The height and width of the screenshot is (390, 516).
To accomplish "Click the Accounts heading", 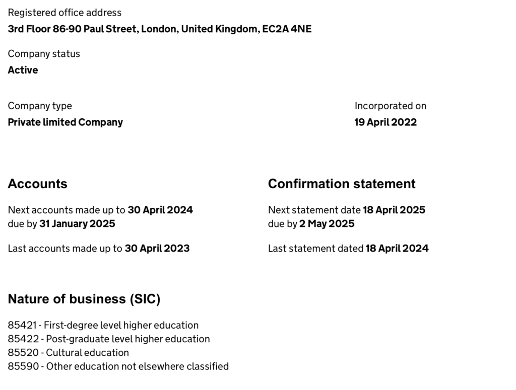I will 37,184.
